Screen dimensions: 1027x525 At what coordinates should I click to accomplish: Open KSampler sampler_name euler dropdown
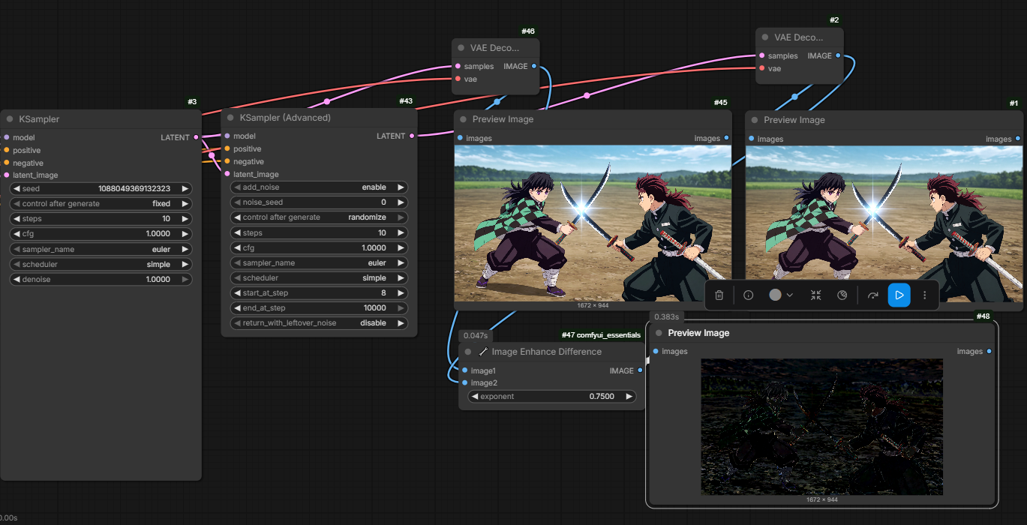[x=101, y=249]
